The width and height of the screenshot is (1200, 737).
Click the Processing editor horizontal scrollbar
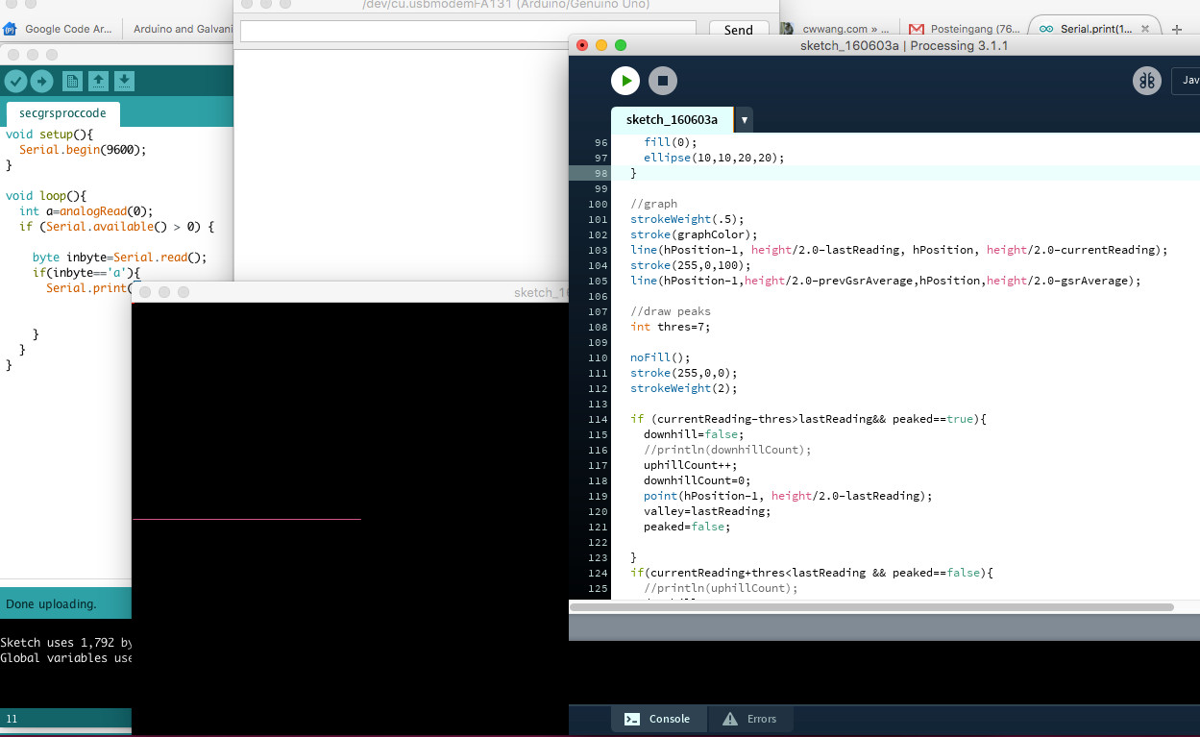(x=871, y=607)
